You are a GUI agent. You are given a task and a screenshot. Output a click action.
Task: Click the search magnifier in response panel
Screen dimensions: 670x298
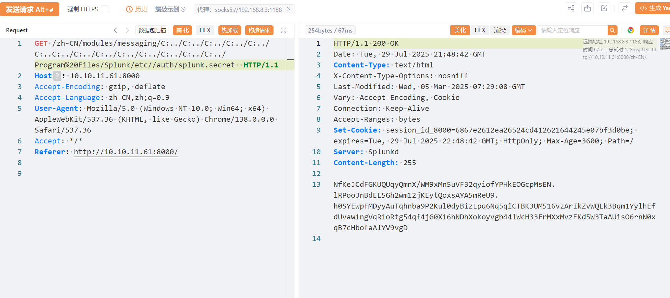612,30
